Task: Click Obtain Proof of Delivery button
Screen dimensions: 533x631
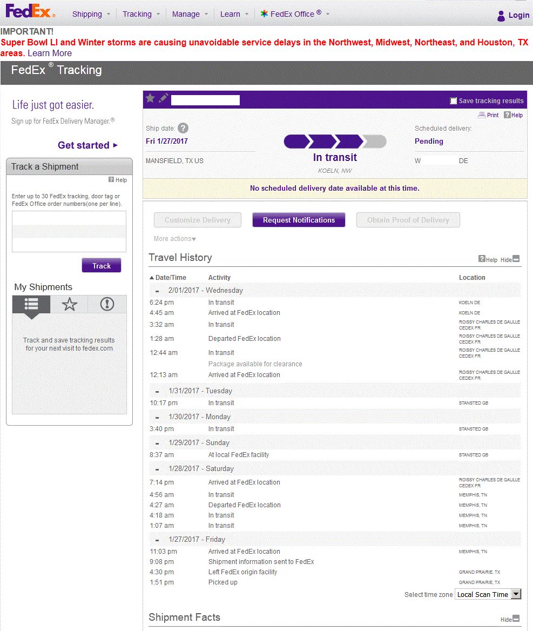Action: click(408, 220)
